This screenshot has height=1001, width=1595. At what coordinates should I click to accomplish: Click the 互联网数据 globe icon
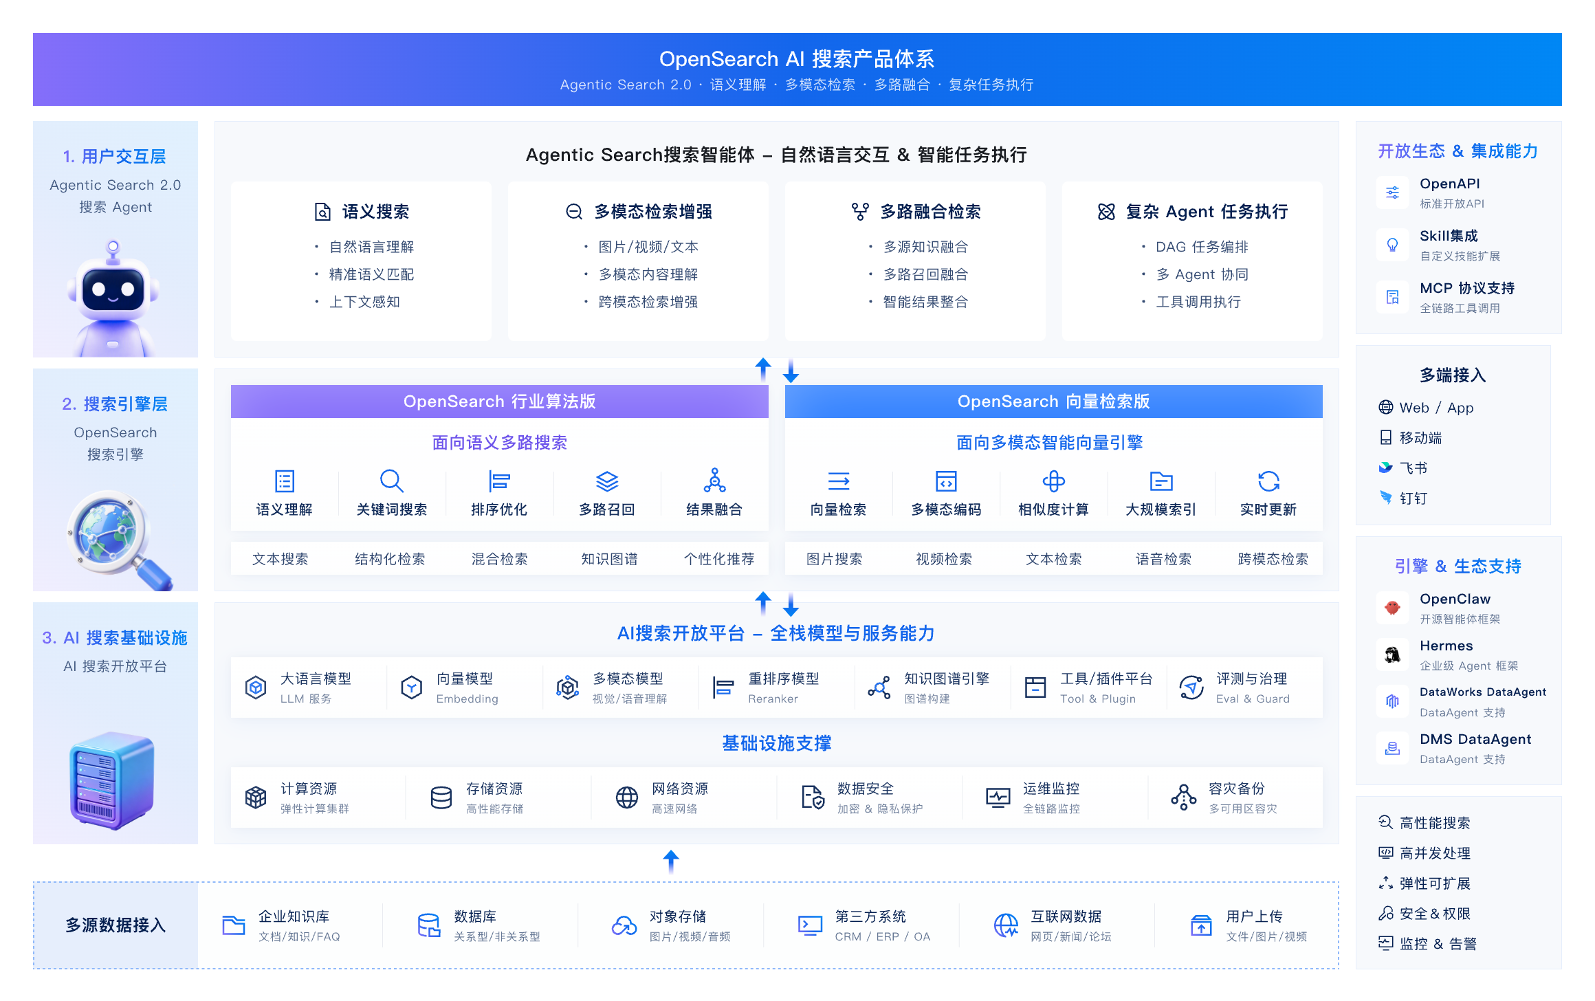[1006, 925]
